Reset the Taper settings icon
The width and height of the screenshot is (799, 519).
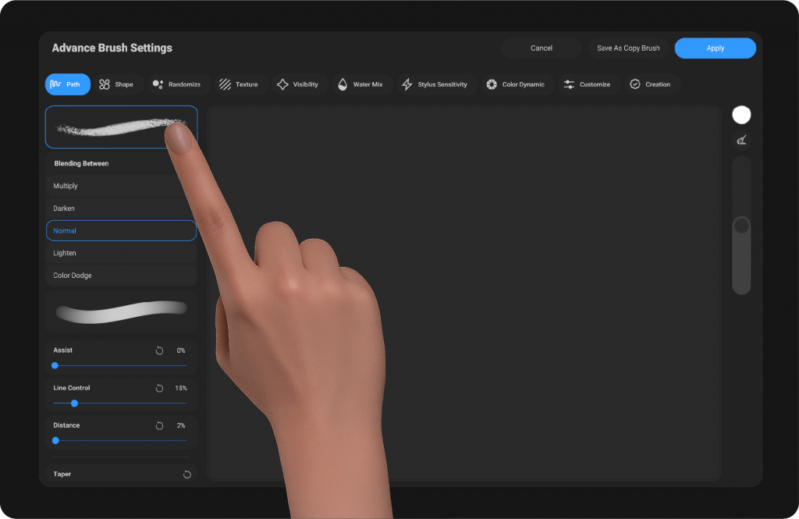(187, 474)
